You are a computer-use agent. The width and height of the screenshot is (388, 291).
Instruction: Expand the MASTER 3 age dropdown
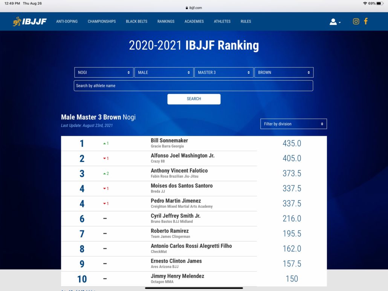pos(224,72)
